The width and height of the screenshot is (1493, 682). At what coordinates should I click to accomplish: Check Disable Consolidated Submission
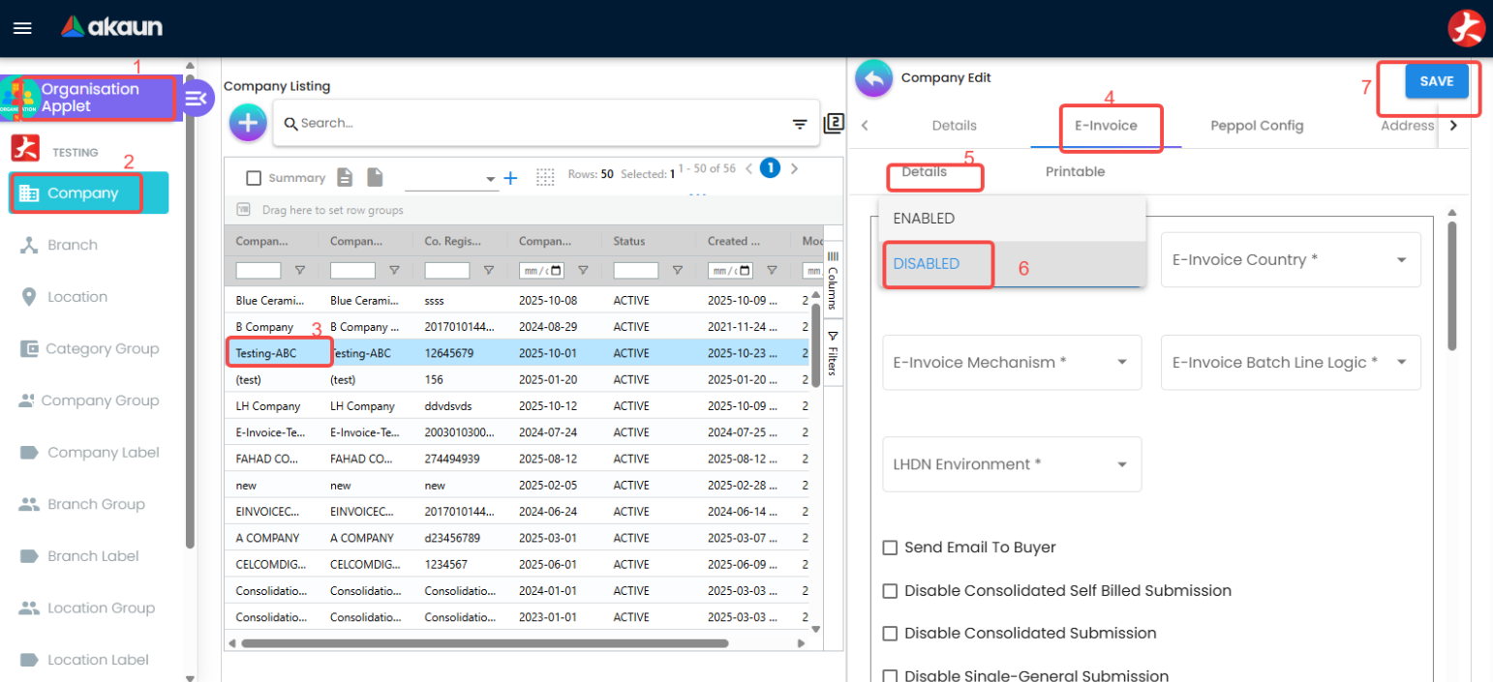pos(890,633)
